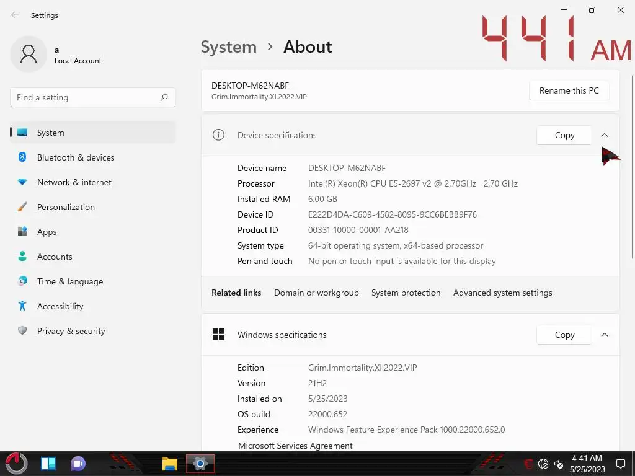Open Accessibility settings

[93, 306]
